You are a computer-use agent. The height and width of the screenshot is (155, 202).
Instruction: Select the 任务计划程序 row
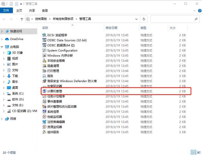coord(114,96)
